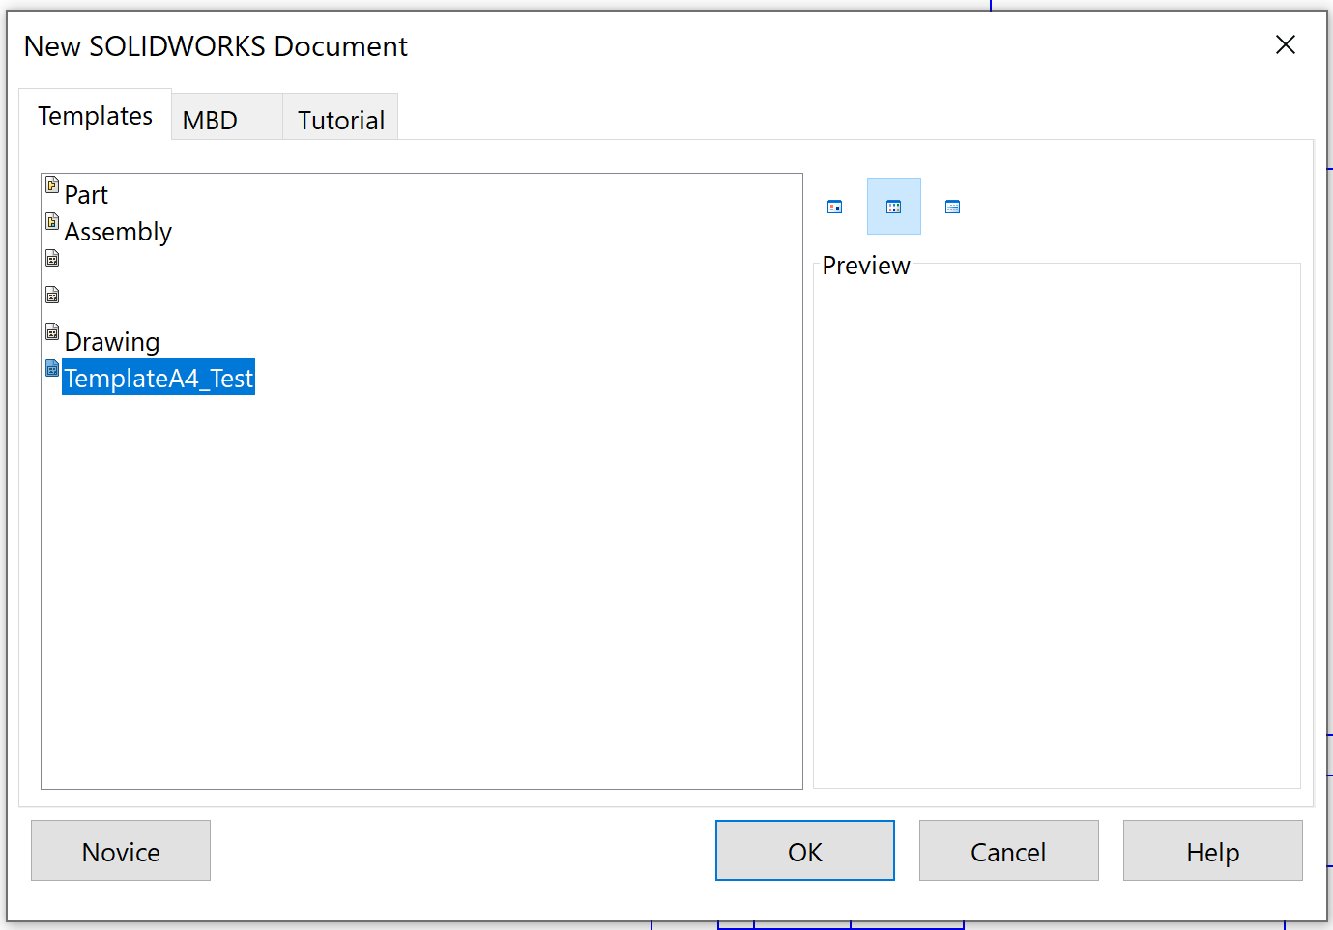The image size is (1333, 930).
Task: Switch to large icons view
Action: coord(835,207)
